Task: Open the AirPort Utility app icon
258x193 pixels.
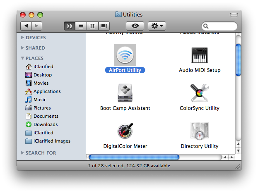Action: (125, 55)
